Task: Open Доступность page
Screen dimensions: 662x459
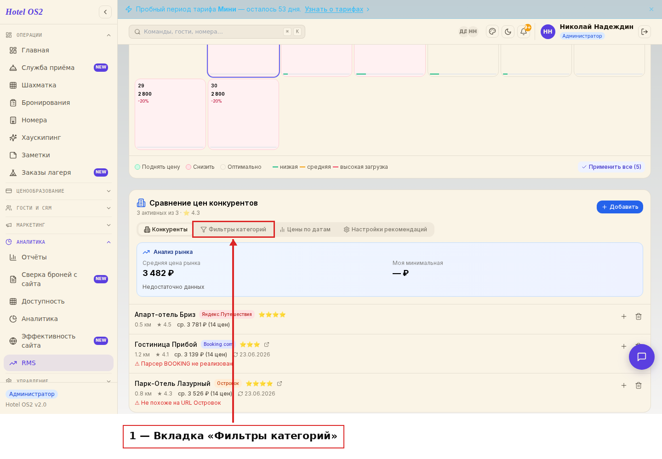Action: [x=58, y=301]
